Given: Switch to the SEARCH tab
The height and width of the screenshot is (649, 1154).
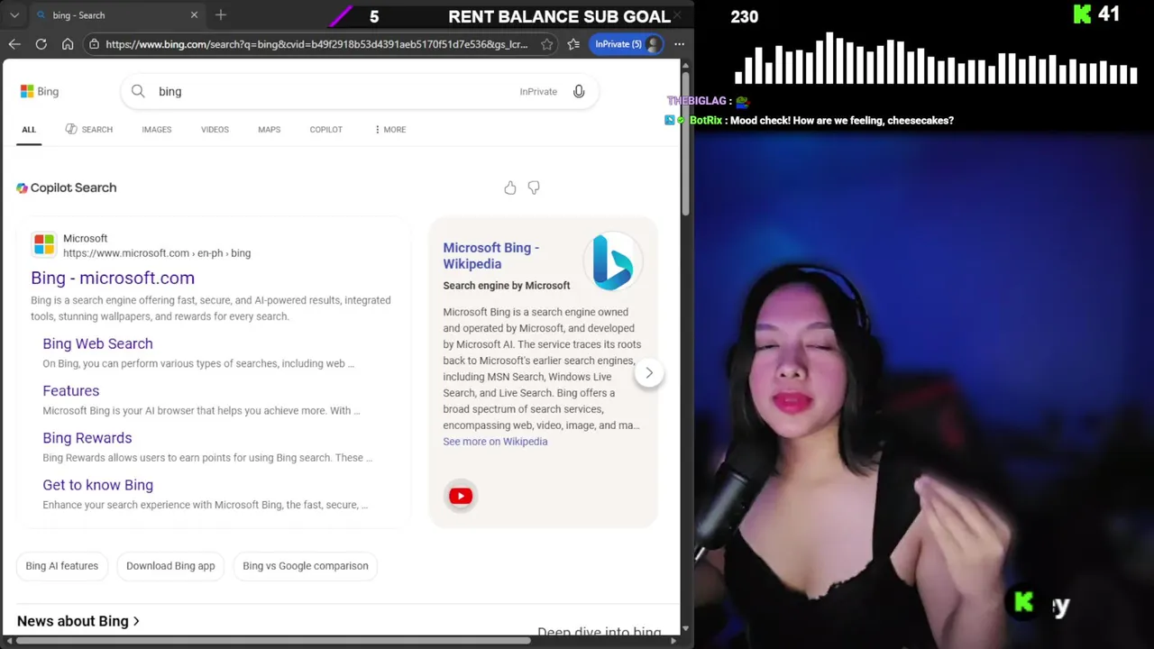Looking at the screenshot, I should click(89, 130).
